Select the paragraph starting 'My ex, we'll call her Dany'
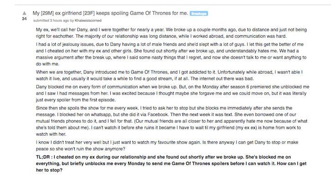The width and height of the screenshot is (331, 179). (171, 33)
